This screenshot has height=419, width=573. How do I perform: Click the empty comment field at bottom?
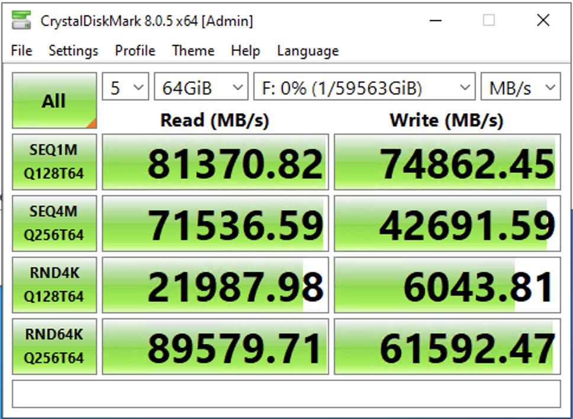(286, 394)
